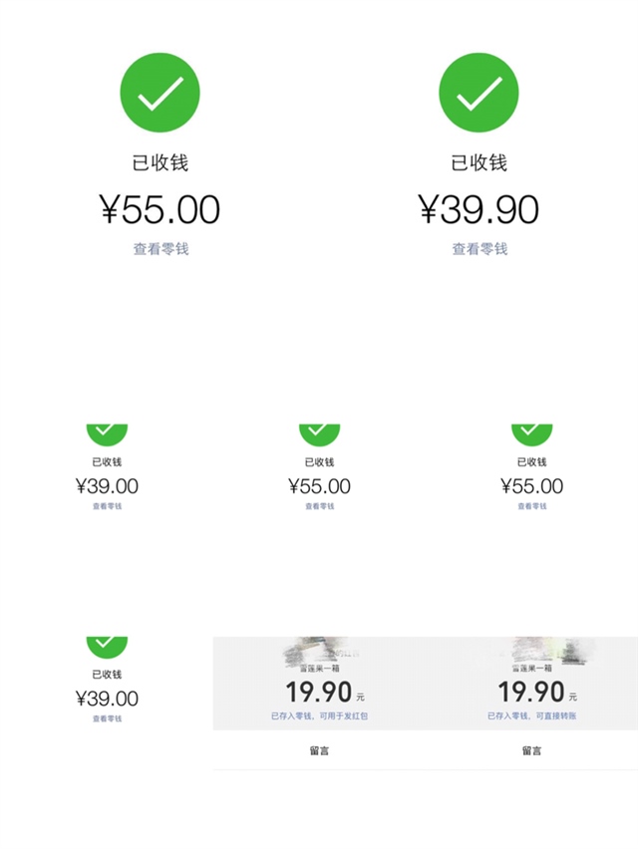Click the green checkmark above ¥39.90

478,93
